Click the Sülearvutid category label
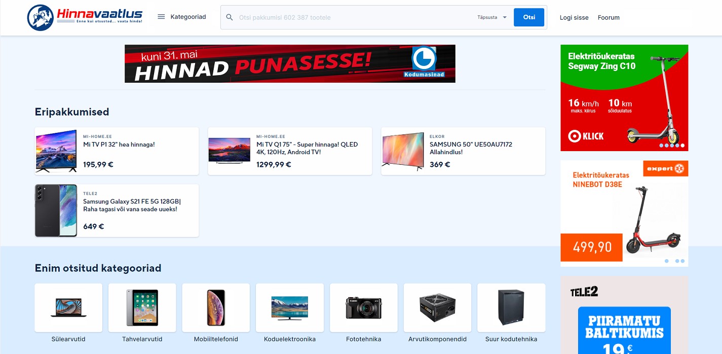Image resolution: width=722 pixels, height=354 pixels. point(68,339)
